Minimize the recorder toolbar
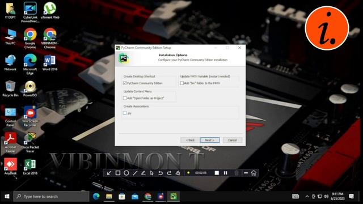Image resolution: width=363 pixels, height=204 pixels. coord(246,173)
